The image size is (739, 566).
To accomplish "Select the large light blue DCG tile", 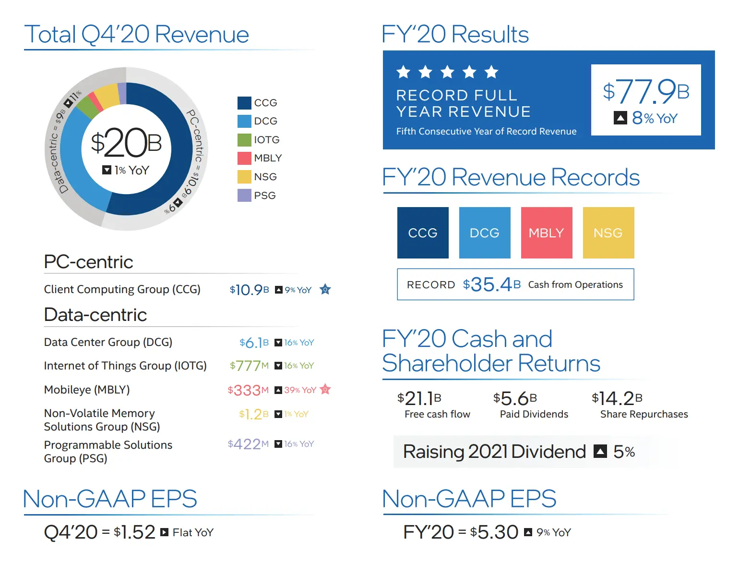I will click(x=485, y=233).
